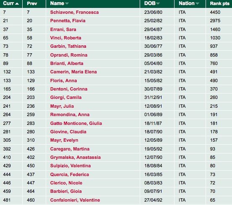Open Errani, Sara player link

tap(63, 29)
